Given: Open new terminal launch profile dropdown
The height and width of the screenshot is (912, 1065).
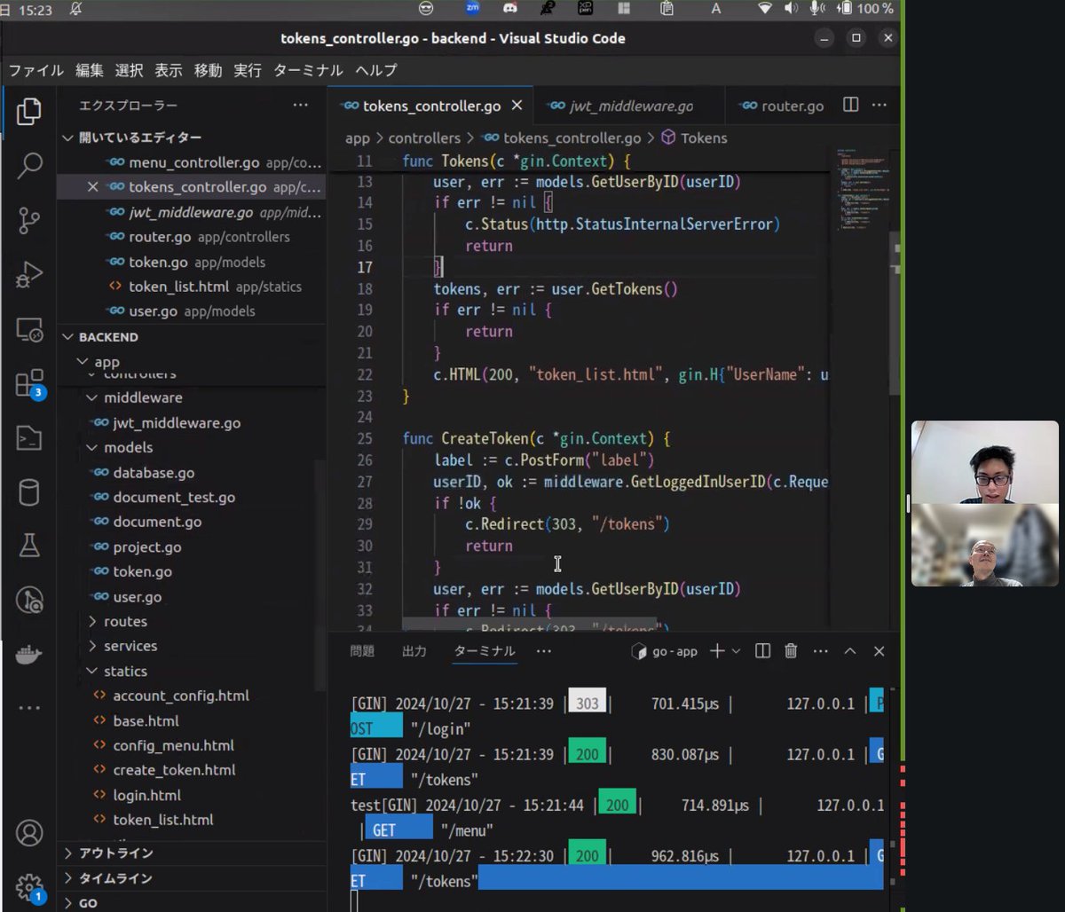Looking at the screenshot, I should 736,651.
